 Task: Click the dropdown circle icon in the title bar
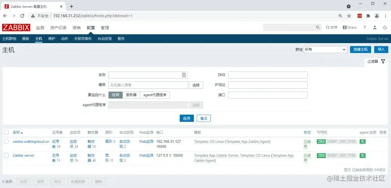(349, 7)
